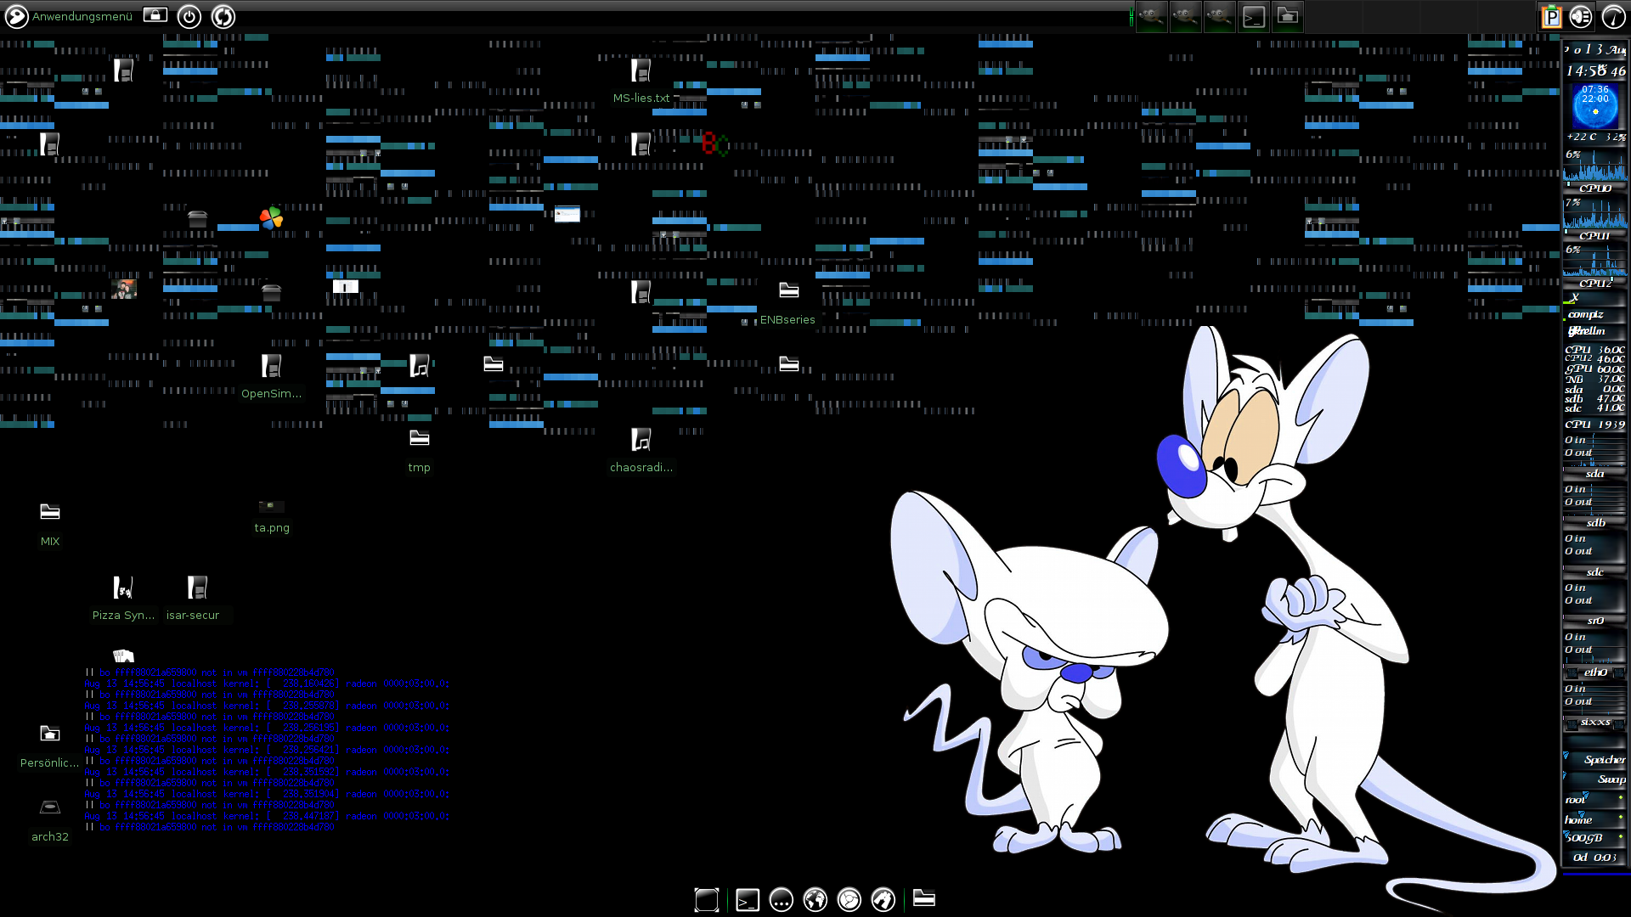Click the show desktop icon in dock

pos(707,899)
